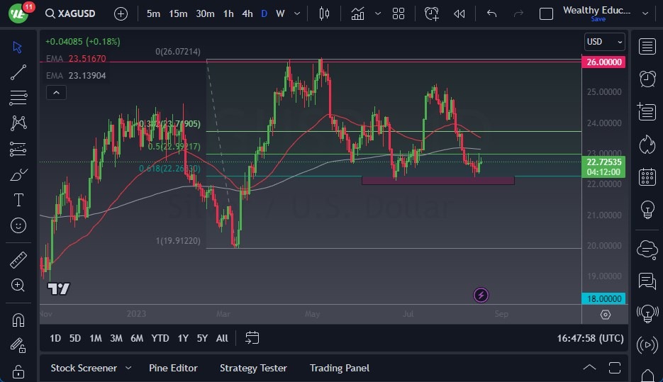This screenshot has width=663, height=382.
Task: Select the trend line drawing tool
Action: [x=18, y=72]
